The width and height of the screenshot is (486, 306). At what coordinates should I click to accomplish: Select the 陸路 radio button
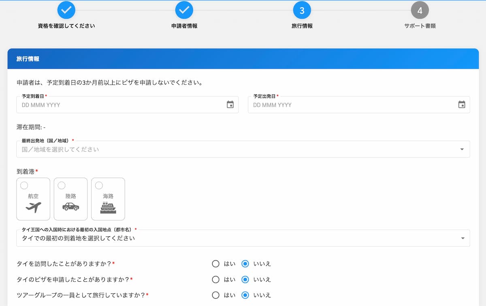pyautogui.click(x=62, y=185)
